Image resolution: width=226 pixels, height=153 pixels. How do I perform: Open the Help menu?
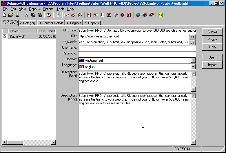[70, 9]
